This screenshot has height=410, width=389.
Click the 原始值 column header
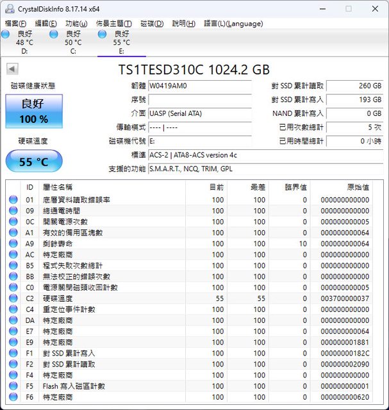coord(341,187)
